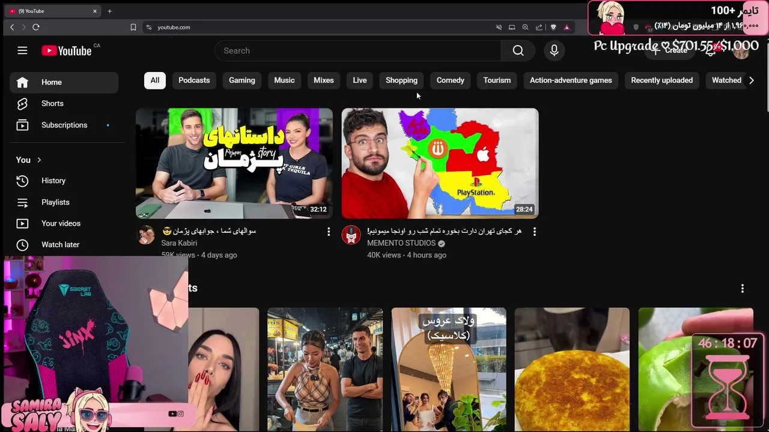
Task: Go back with the browser back arrow
Action: (x=12, y=27)
